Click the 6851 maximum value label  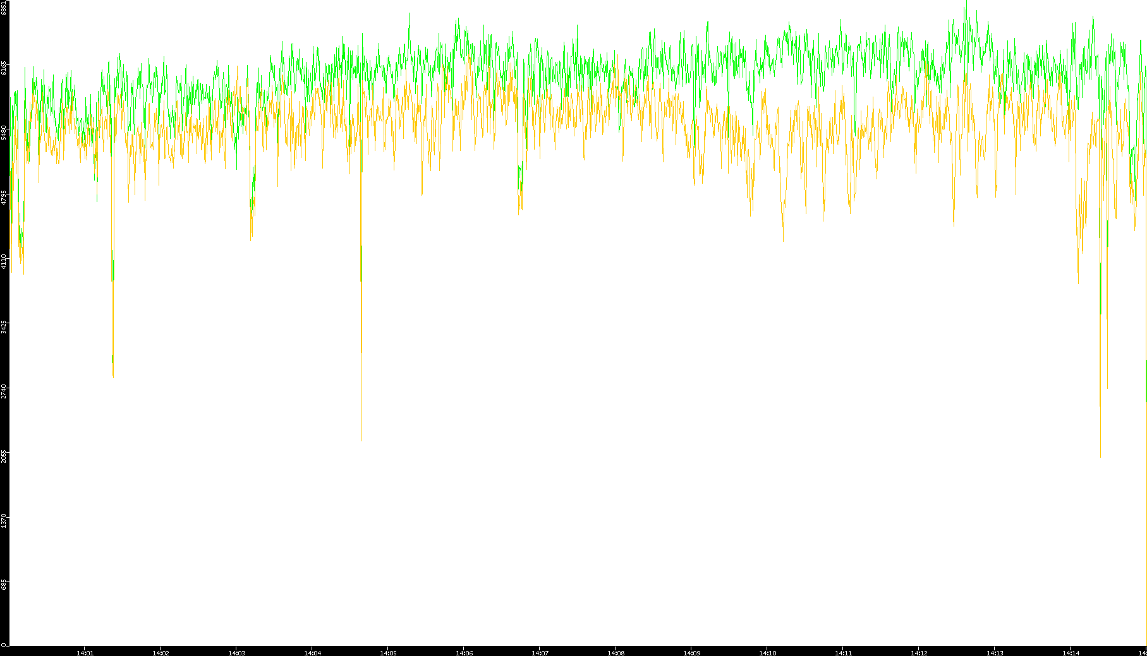[4, 8]
